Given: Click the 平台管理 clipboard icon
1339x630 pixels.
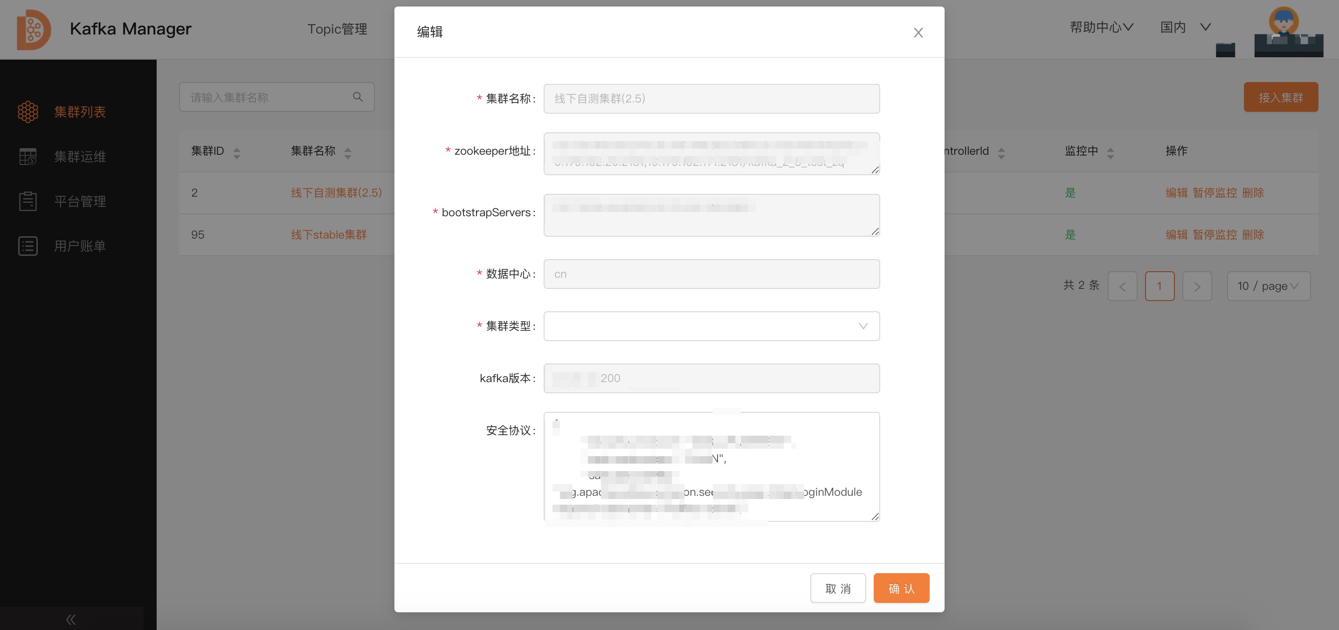Looking at the screenshot, I should (28, 201).
